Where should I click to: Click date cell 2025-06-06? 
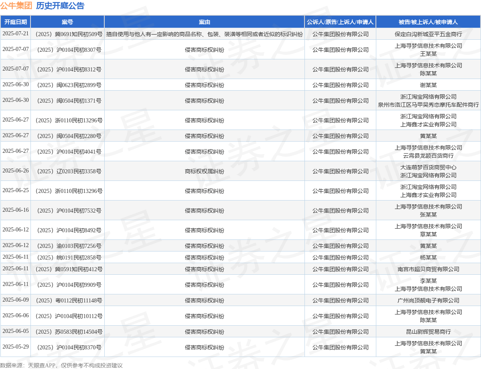pyautogui.click(x=15, y=316)
